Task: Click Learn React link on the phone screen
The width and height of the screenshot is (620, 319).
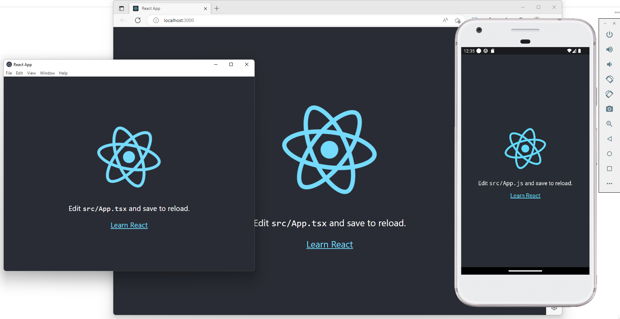Action: [x=525, y=196]
